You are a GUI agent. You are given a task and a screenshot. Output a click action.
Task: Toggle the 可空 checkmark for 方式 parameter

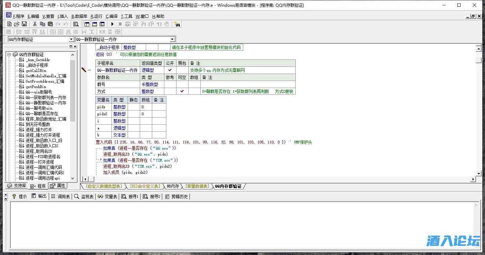click(182, 91)
